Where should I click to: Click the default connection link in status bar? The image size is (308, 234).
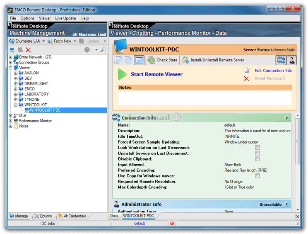click(140, 223)
